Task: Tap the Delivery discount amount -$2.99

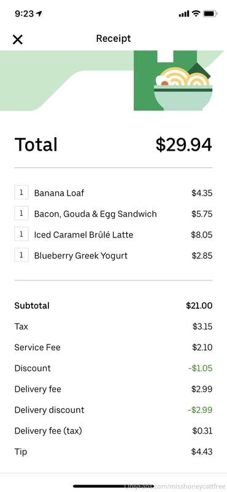Action: pos(200,410)
